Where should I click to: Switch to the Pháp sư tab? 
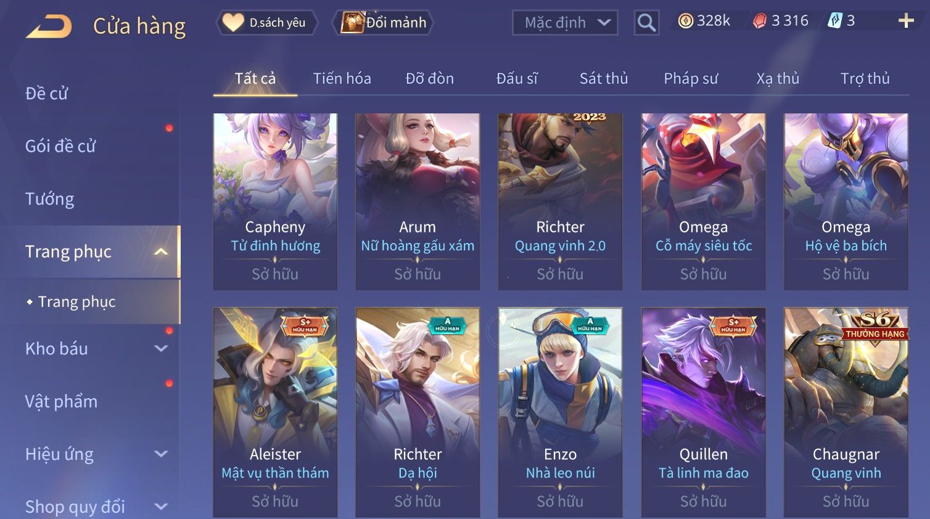pyautogui.click(x=691, y=78)
